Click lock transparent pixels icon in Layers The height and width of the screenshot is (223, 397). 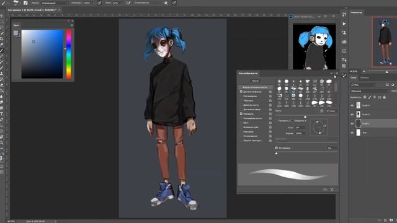365,97
